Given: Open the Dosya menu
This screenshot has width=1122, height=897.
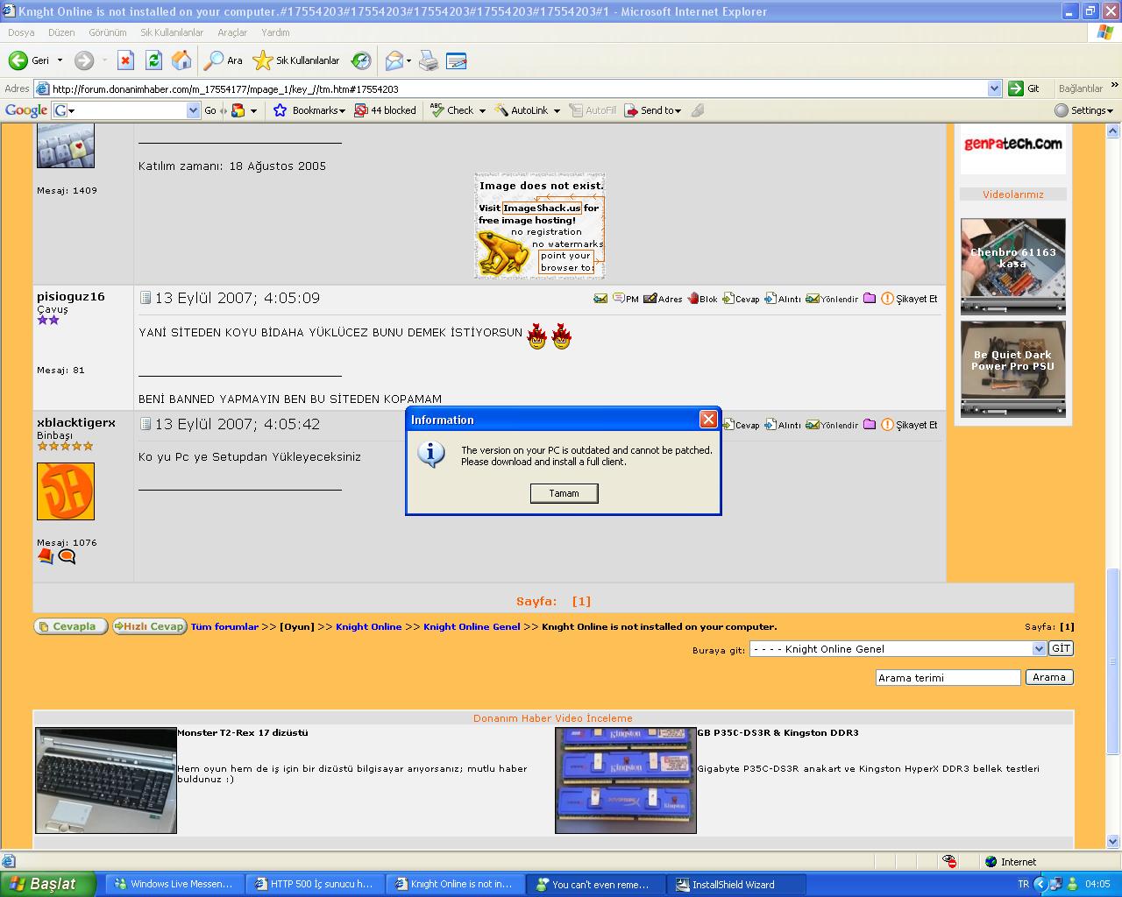Looking at the screenshot, I should (x=21, y=32).
